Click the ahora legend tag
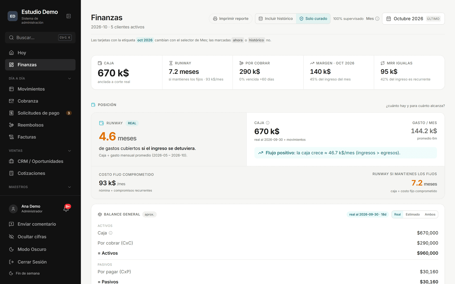The image size is (455, 284). (x=238, y=40)
